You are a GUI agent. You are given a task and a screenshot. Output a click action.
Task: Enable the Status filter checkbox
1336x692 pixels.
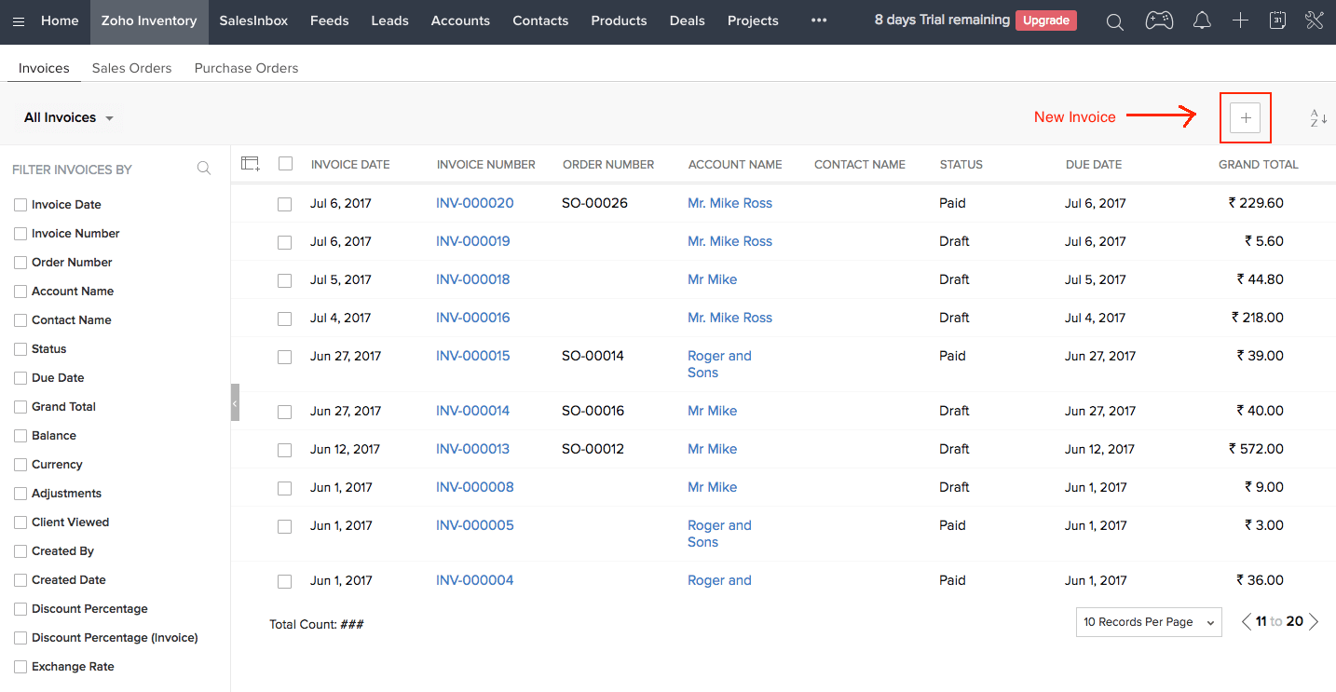[x=20, y=349]
